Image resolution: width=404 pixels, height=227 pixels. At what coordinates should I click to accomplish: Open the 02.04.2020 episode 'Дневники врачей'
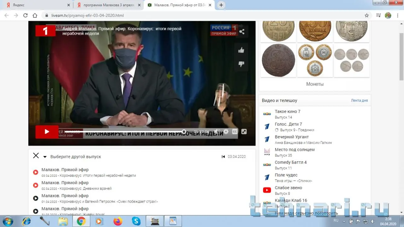pyautogui.click(x=77, y=185)
